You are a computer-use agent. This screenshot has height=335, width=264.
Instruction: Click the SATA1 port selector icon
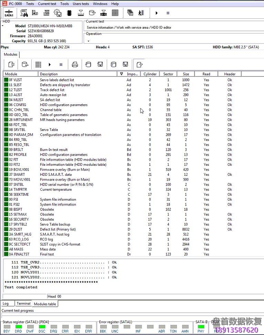[9, 13]
